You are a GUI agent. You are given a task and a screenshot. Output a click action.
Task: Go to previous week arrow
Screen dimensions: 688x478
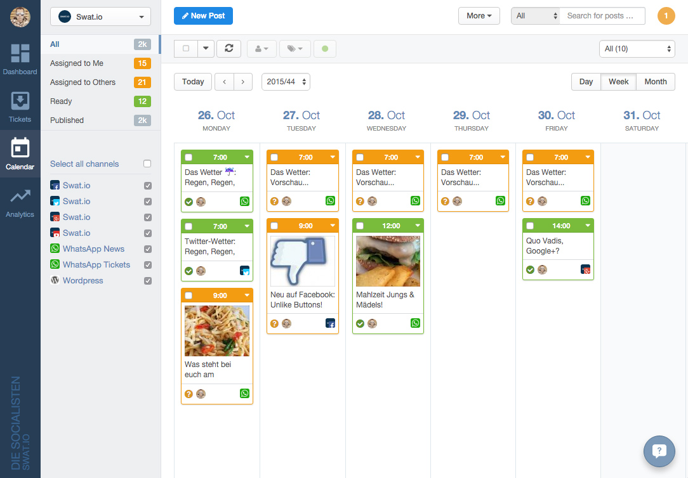[224, 82]
